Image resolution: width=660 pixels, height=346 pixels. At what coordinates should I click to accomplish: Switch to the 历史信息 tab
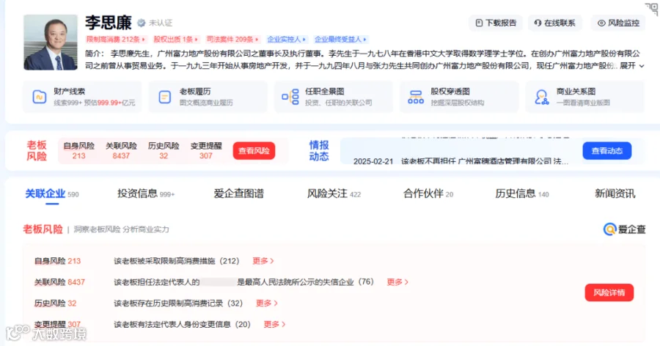(522, 194)
